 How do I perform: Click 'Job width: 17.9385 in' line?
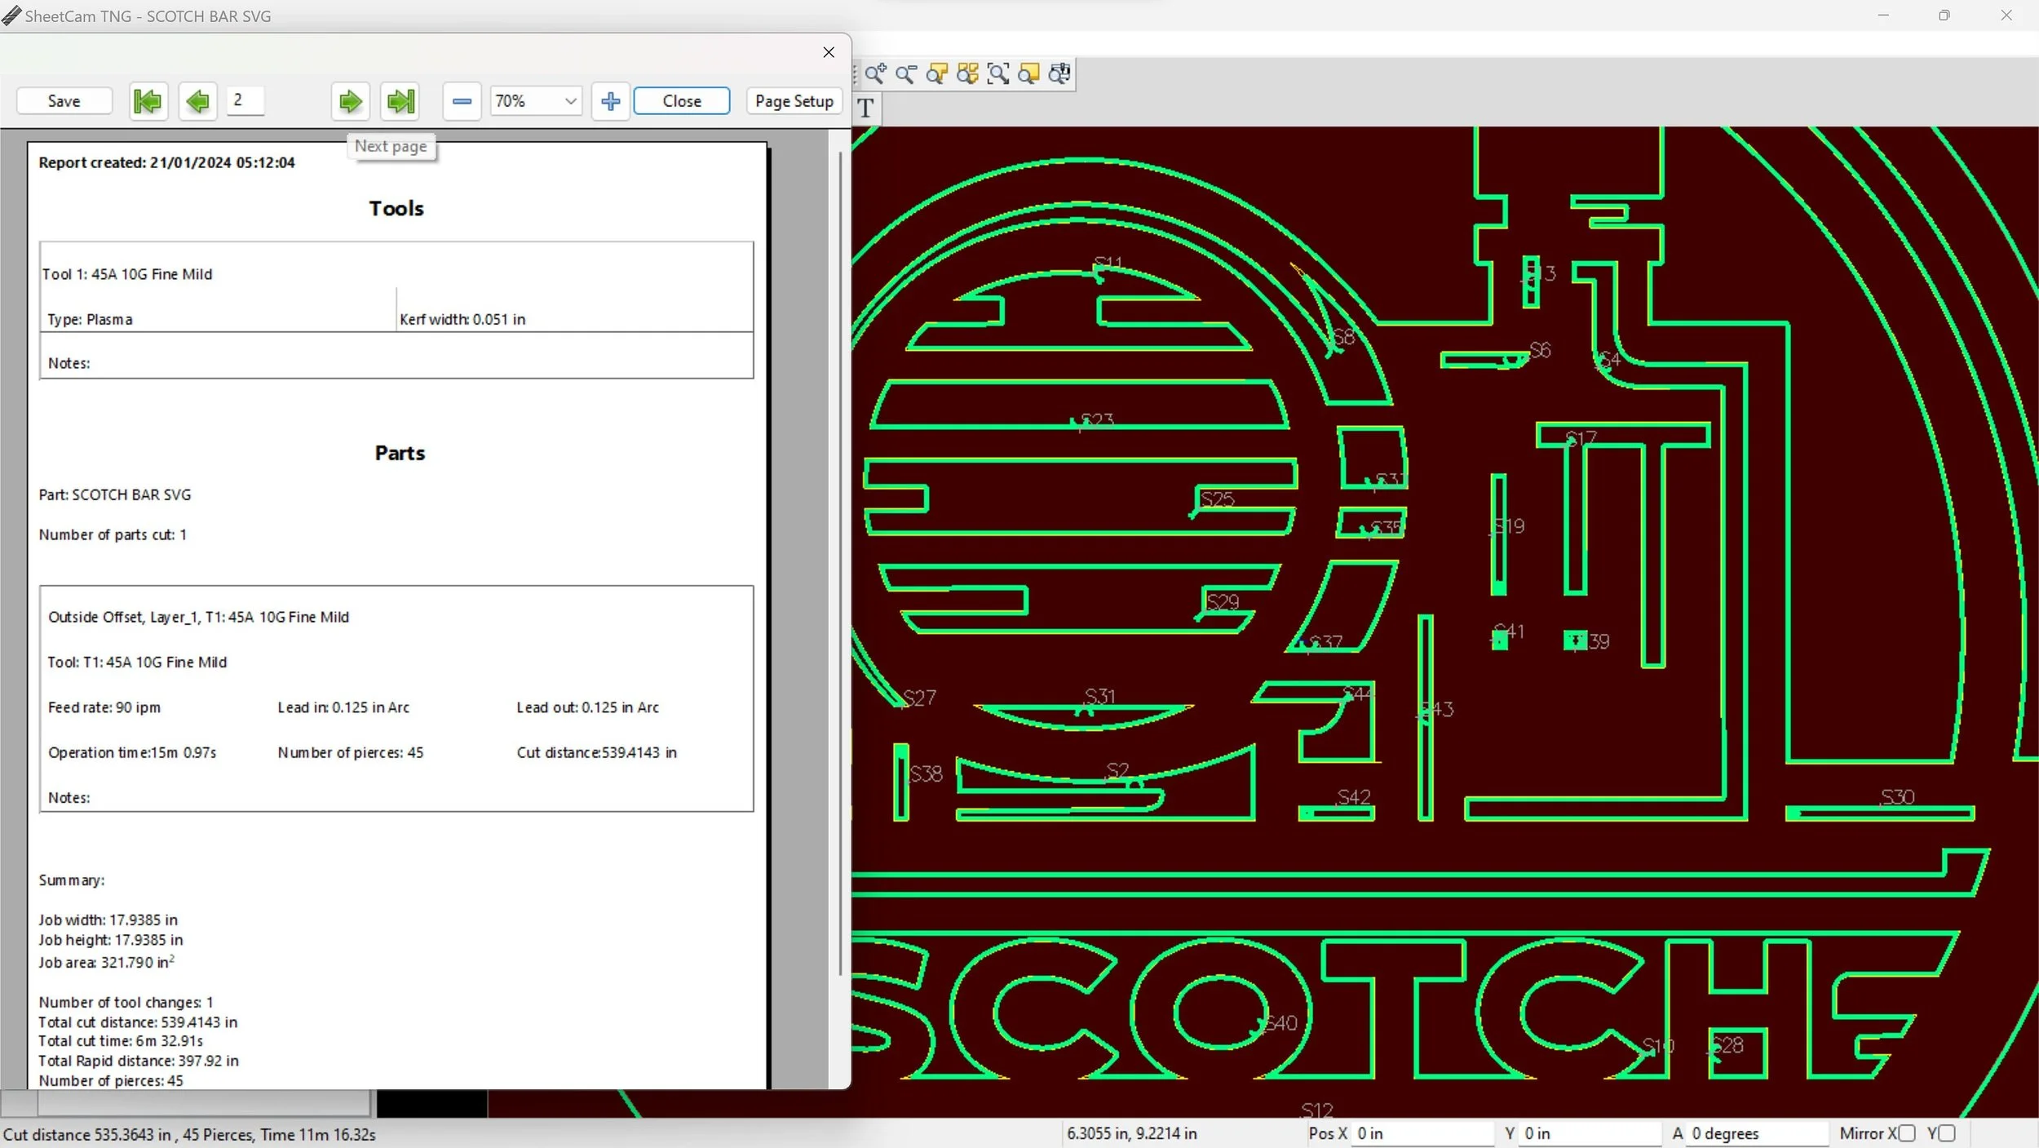coord(108,920)
